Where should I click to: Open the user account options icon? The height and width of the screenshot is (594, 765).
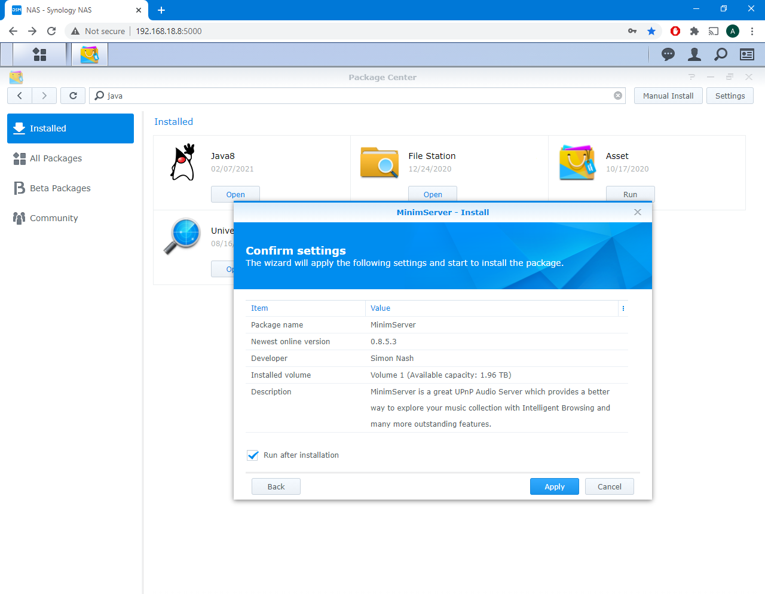pos(694,54)
